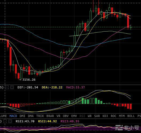
Task: Open the BRAR indicator
Action: [x=50, y=116]
